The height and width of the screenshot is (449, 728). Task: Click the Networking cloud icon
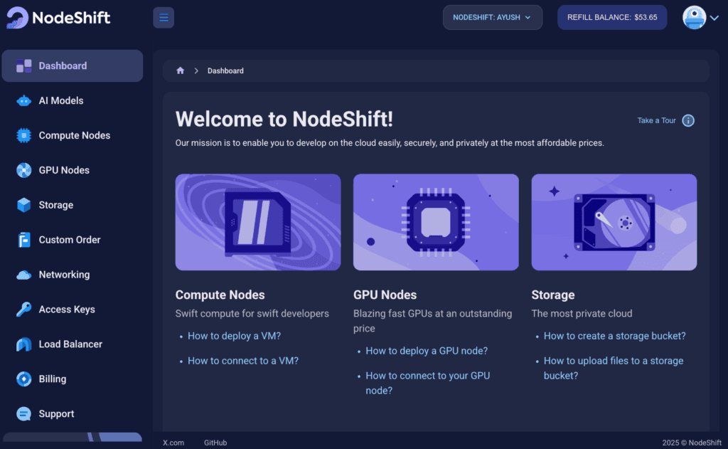pos(23,275)
